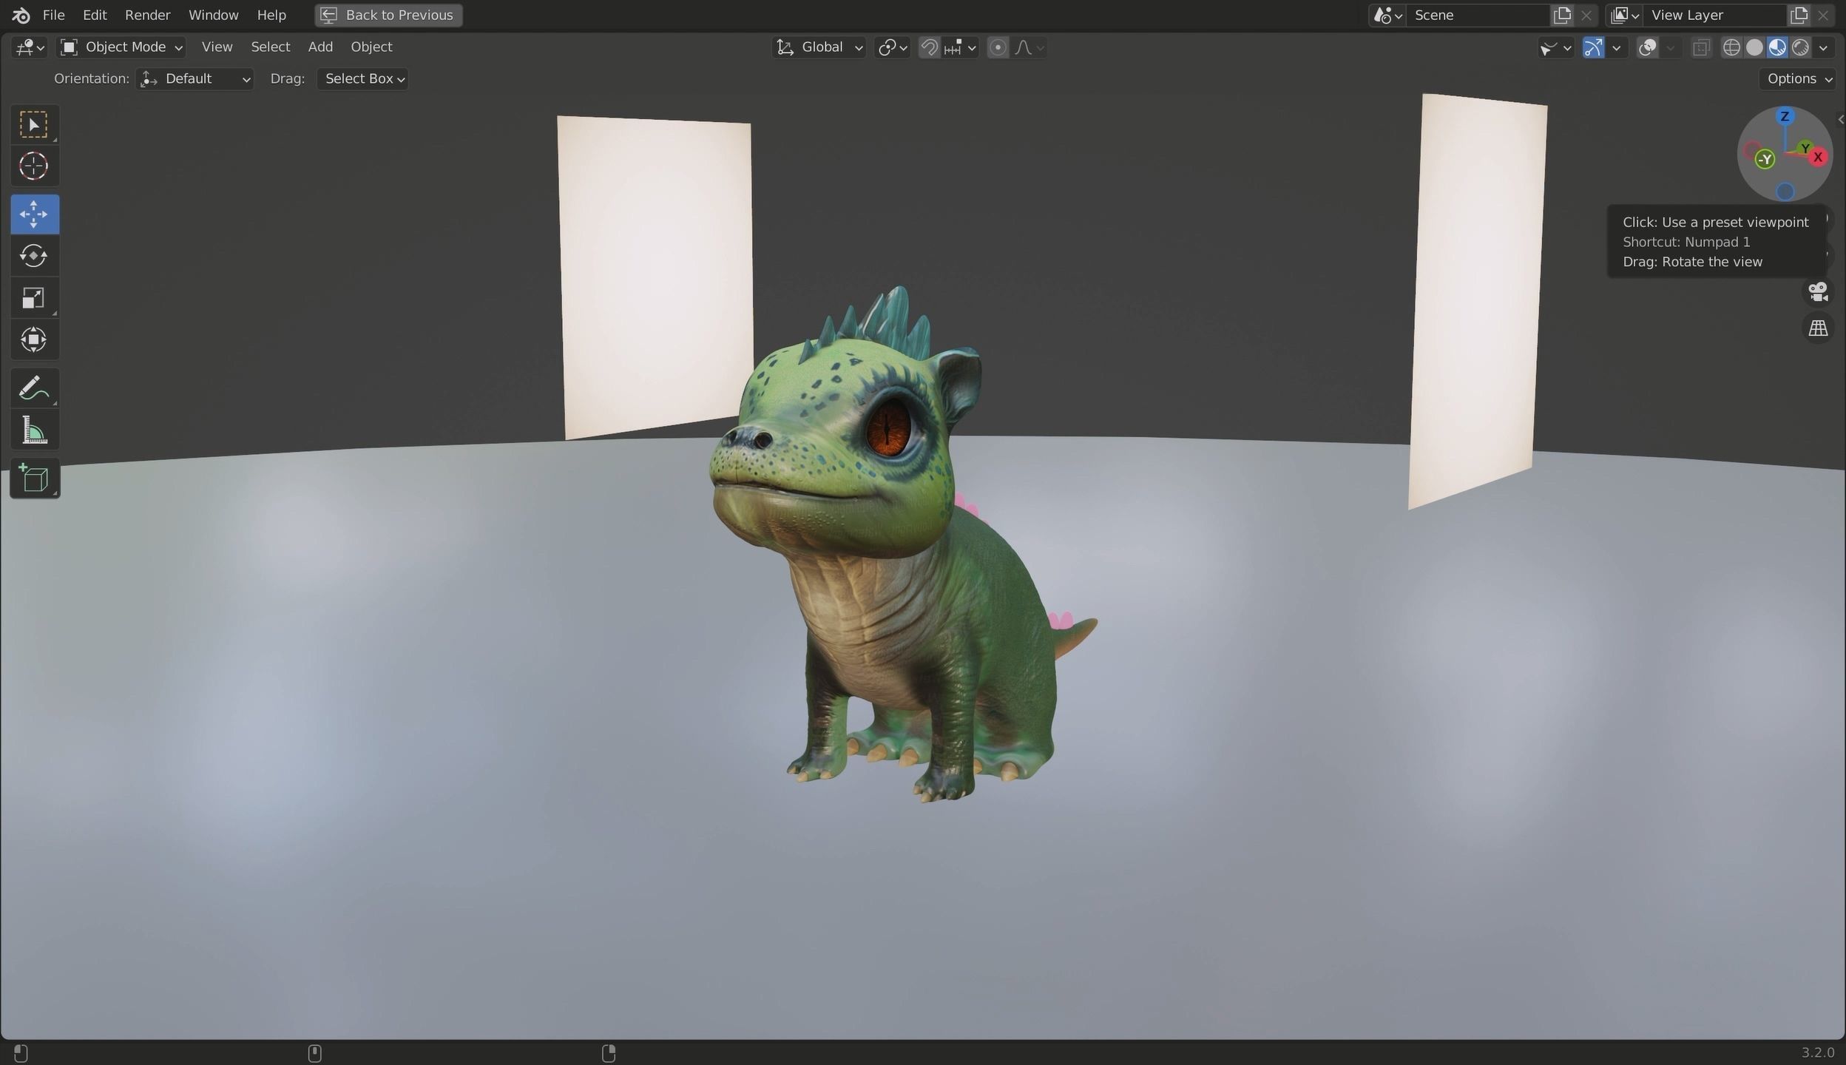
Task: Switch to Wireframe viewport shading
Action: [x=1731, y=47]
